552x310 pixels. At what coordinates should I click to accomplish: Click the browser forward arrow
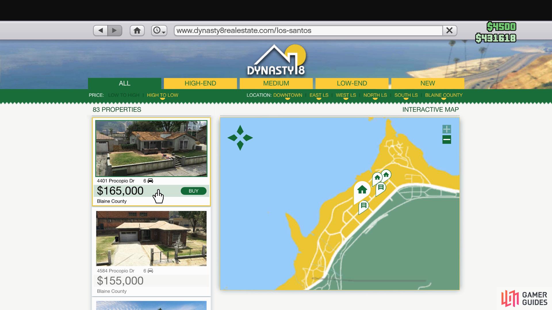coord(115,30)
